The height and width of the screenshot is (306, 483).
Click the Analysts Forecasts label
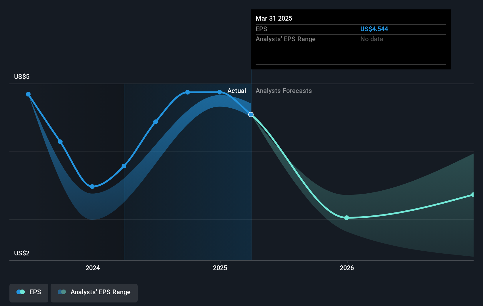click(284, 91)
